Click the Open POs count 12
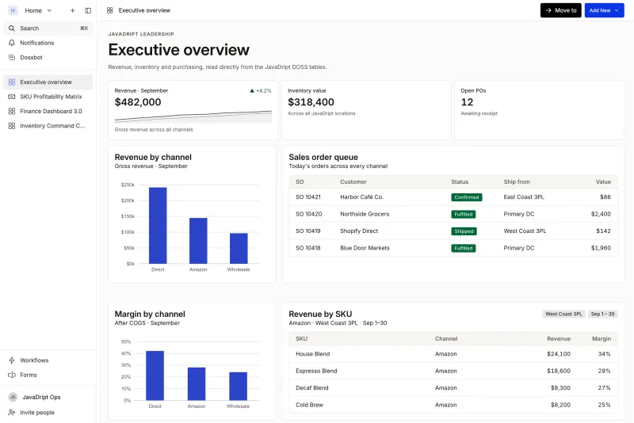Viewport: 634px width, 423px height. (x=467, y=102)
